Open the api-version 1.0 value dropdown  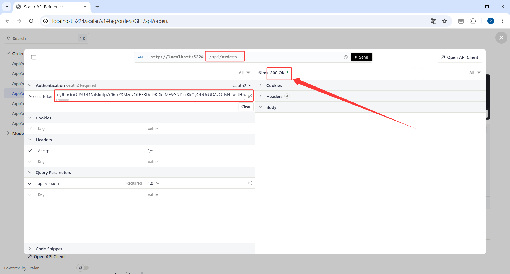[x=154, y=183]
